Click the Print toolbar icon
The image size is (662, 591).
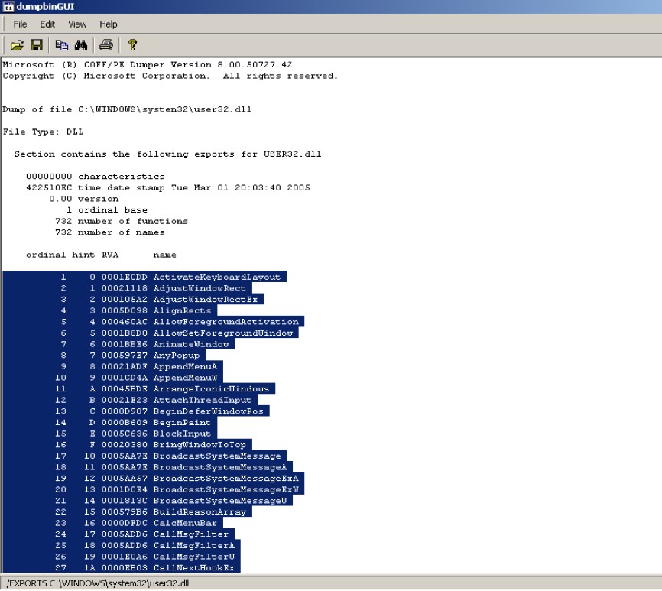click(x=106, y=45)
